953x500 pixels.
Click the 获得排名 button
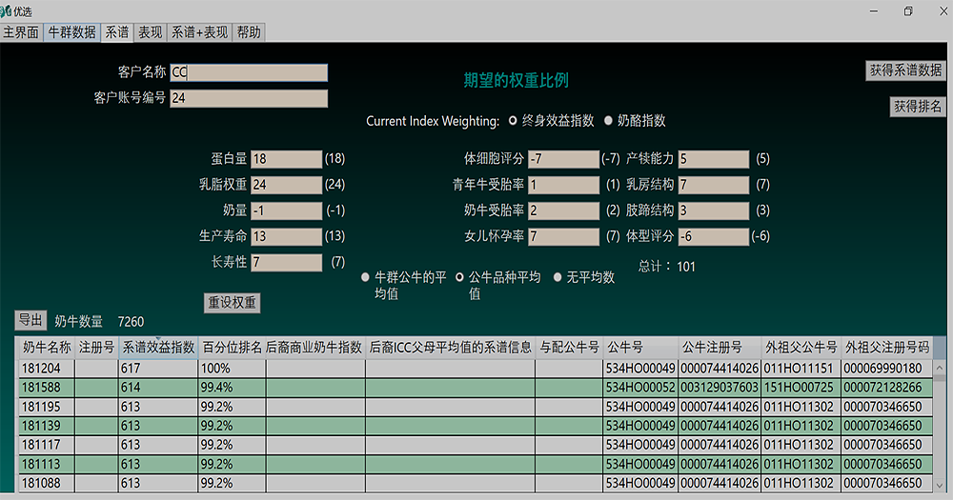[918, 106]
